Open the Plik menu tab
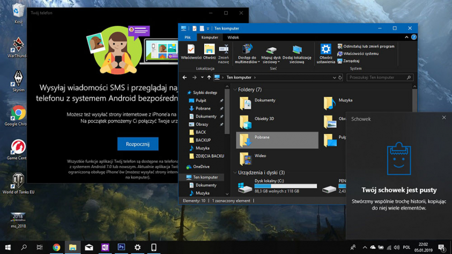 point(188,38)
